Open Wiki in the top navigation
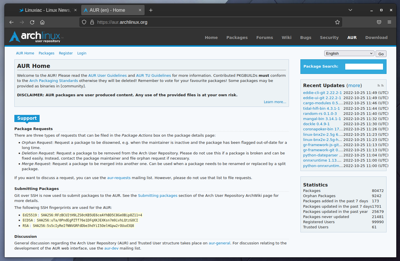The image size is (400, 261). click(286, 38)
